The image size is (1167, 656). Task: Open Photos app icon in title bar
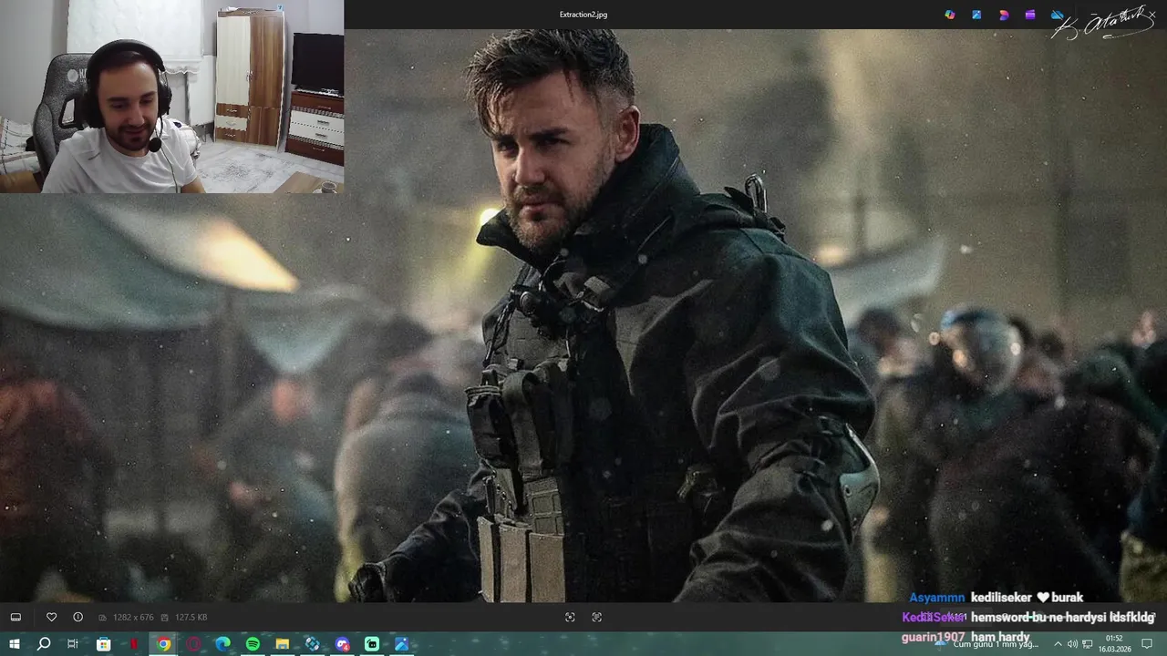coord(976,15)
